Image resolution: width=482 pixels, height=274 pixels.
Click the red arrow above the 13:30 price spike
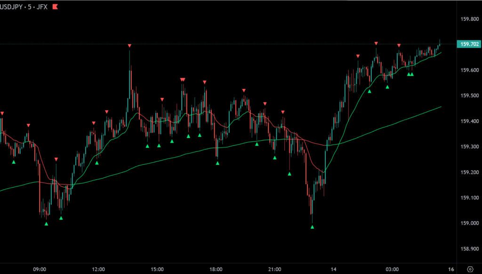(129, 46)
